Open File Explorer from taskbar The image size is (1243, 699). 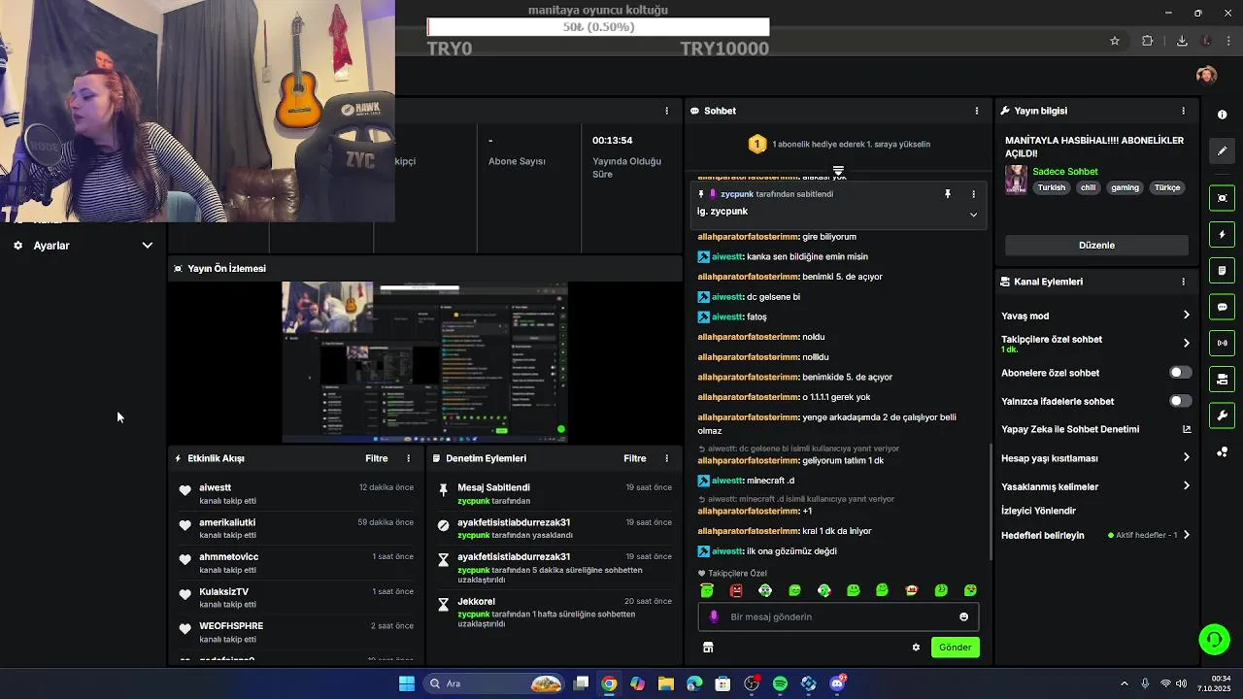[x=665, y=683]
